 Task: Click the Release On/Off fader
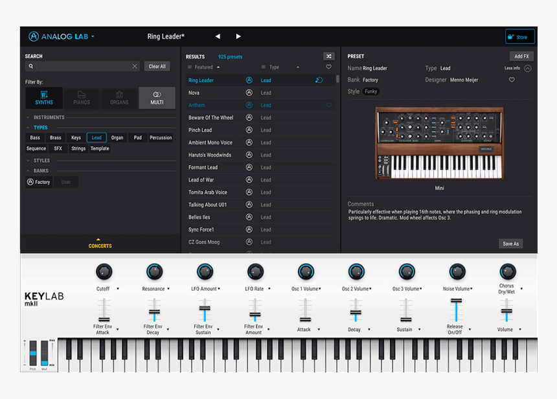coord(456,310)
